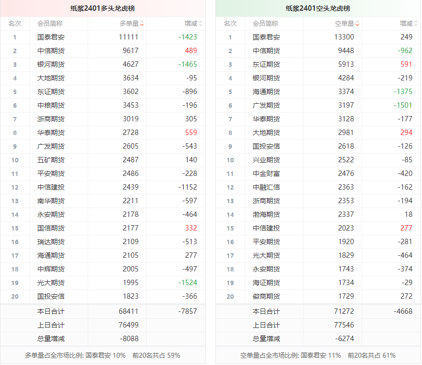Click long volume value 9617
Image resolution: width=422 pixels, height=365 pixels.
pos(131,51)
